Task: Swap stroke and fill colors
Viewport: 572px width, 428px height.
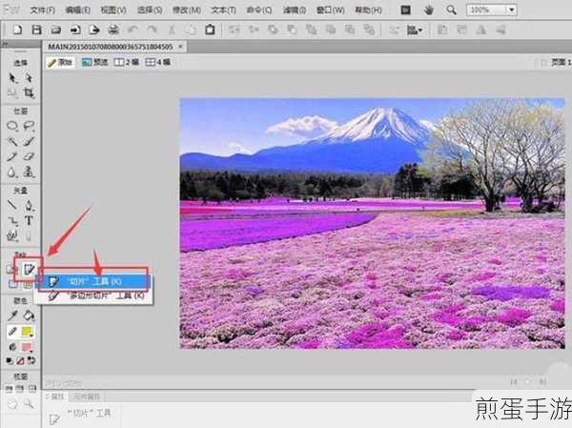Action: [x=31, y=361]
